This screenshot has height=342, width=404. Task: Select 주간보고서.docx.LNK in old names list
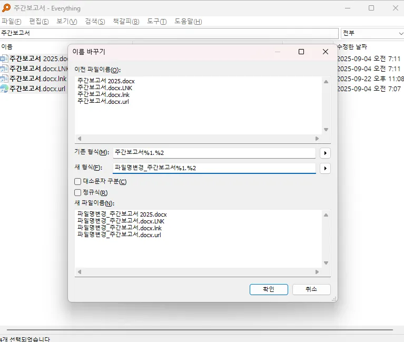pos(105,88)
